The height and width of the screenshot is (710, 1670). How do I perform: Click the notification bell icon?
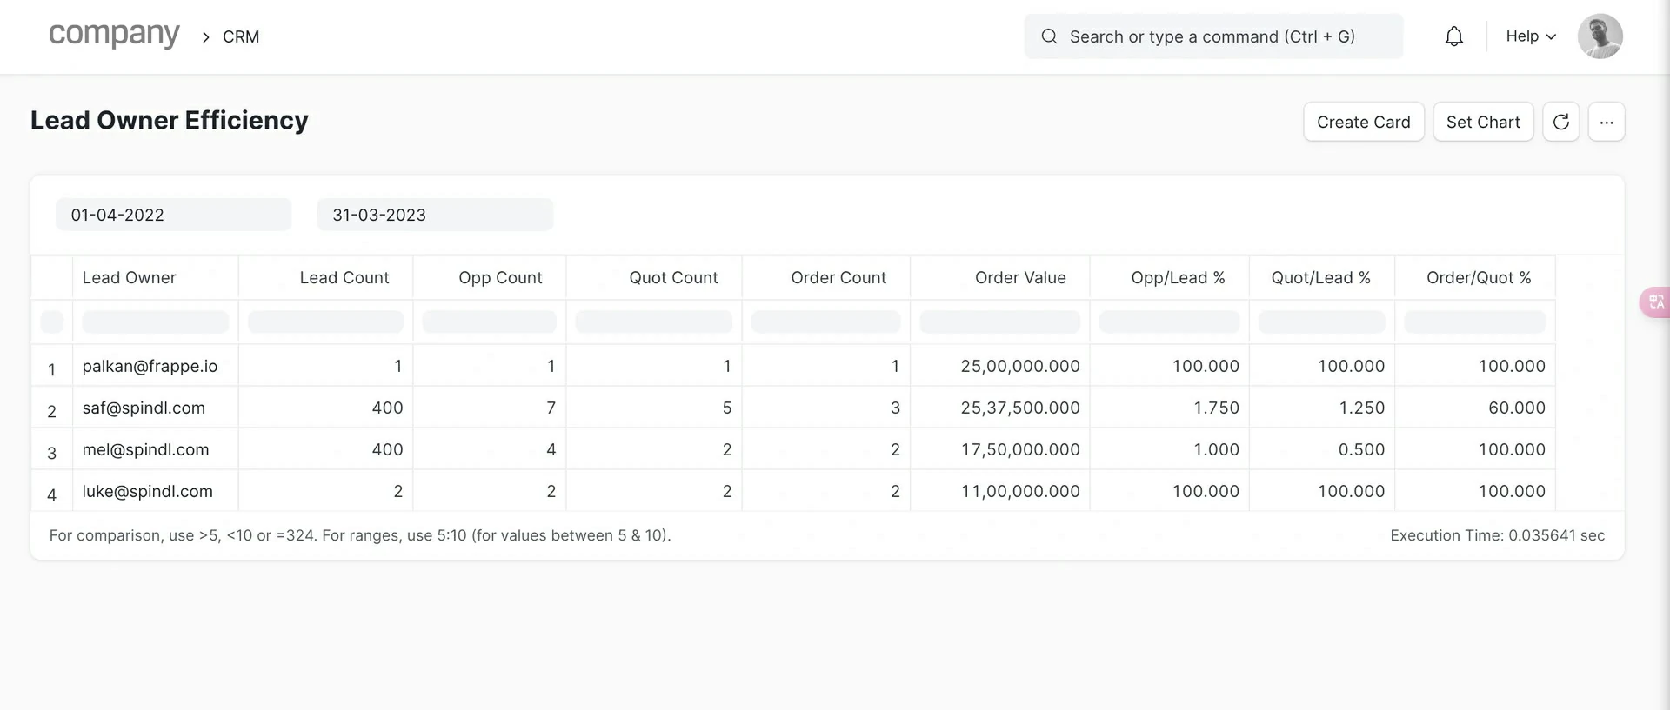point(1453,36)
